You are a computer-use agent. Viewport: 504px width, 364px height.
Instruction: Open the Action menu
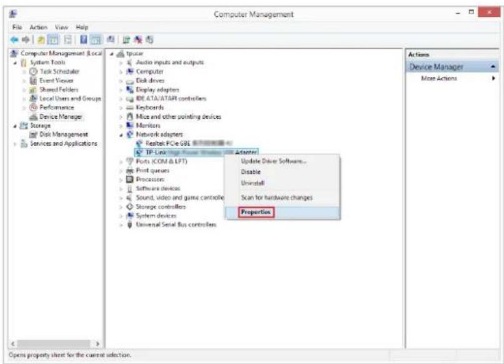39,28
